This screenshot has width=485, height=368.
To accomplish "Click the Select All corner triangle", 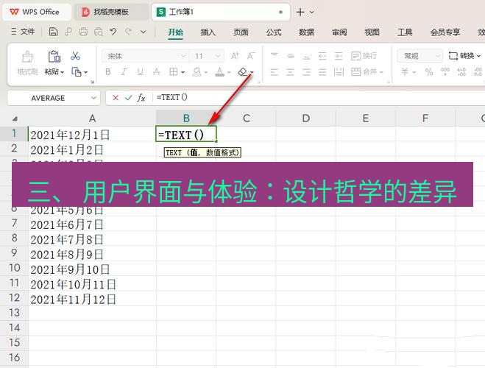I will point(15,118).
